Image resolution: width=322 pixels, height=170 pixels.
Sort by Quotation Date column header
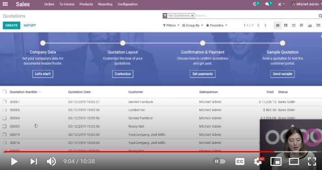coord(79,92)
